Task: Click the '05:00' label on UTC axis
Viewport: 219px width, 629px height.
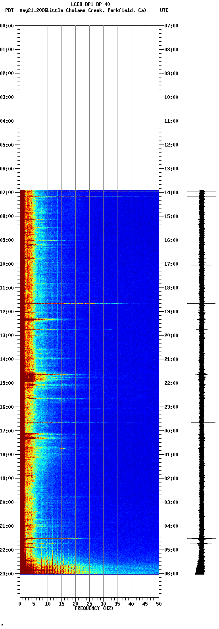Action: [x=171, y=550]
